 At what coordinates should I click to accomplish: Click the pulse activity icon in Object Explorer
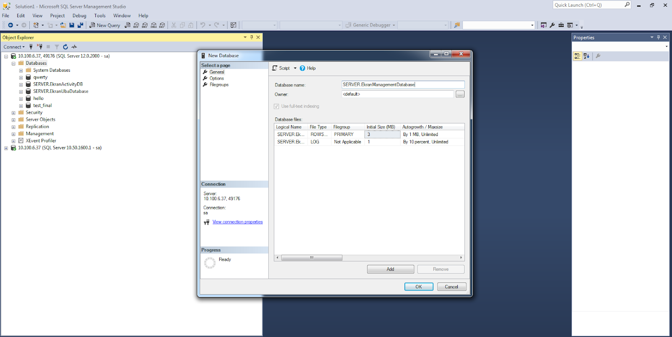[74, 47]
